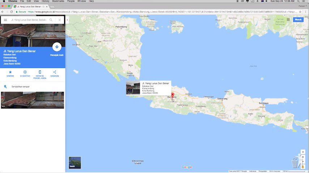Open the Apple menu

pos(4,1)
